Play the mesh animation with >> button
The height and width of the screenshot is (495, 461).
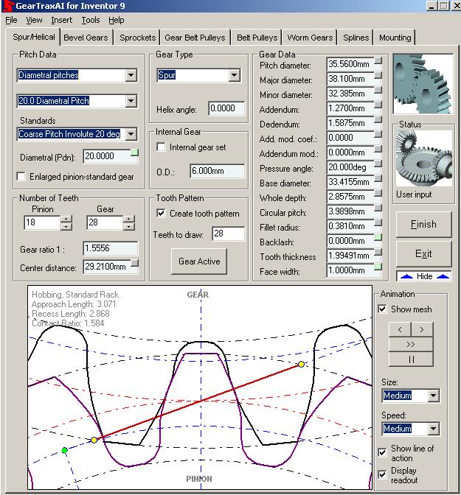411,344
